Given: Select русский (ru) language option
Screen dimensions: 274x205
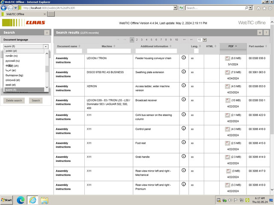Looking at the screenshot, I should tap(12, 61).
